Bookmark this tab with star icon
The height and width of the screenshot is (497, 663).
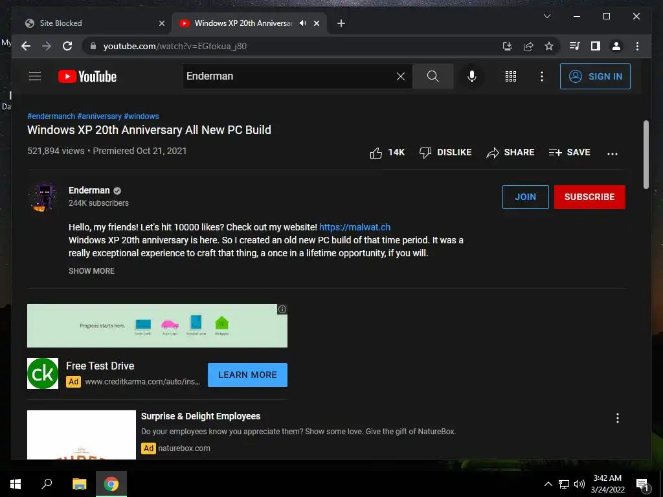point(549,46)
